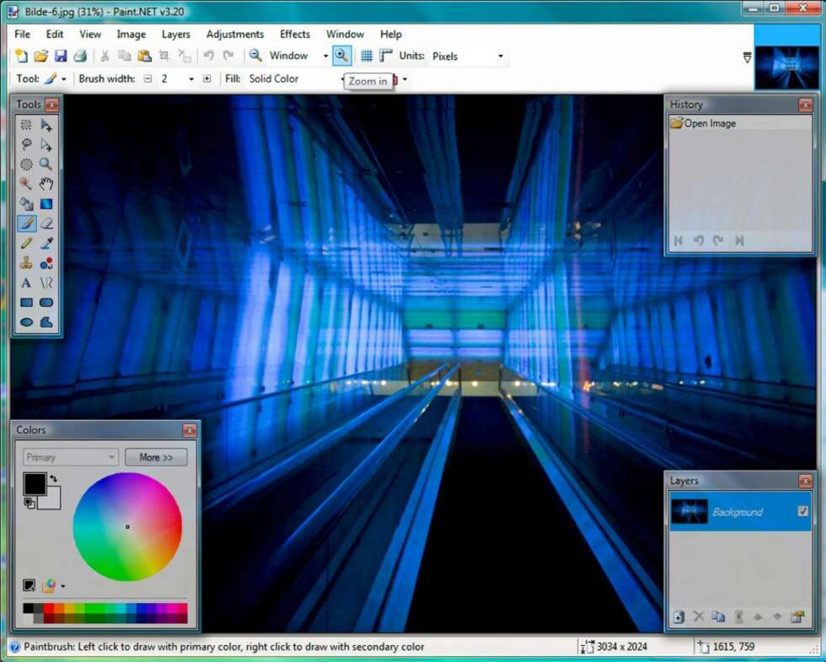
Task: Select the Recolor tool
Action: (x=46, y=263)
